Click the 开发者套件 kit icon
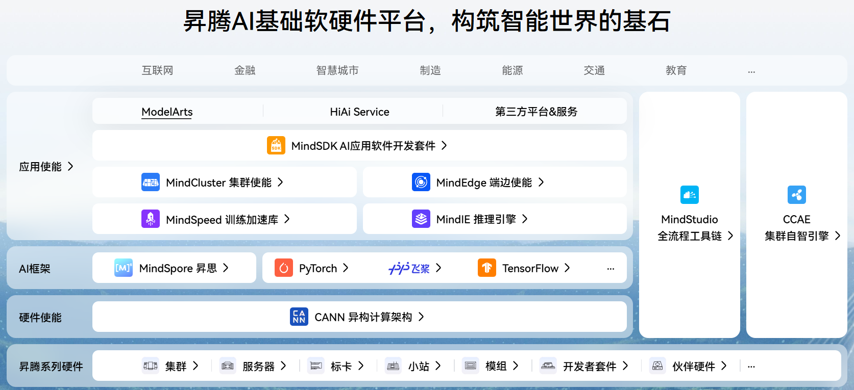The width and height of the screenshot is (854, 390). [548, 366]
